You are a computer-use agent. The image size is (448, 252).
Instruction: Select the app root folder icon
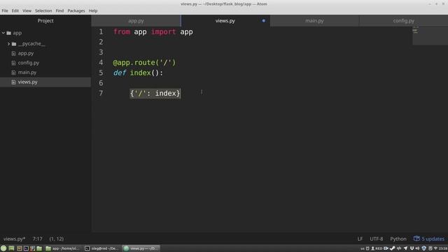[x=9, y=33]
